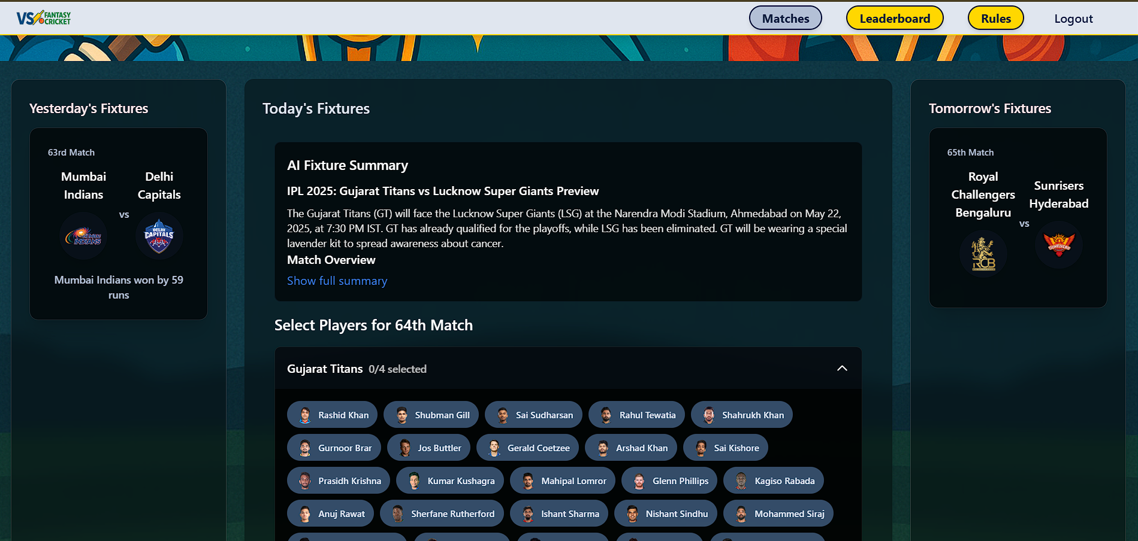The width and height of the screenshot is (1138, 541).
Task: Click the Sunrisers Hyderabad team logo
Action: (1058, 245)
